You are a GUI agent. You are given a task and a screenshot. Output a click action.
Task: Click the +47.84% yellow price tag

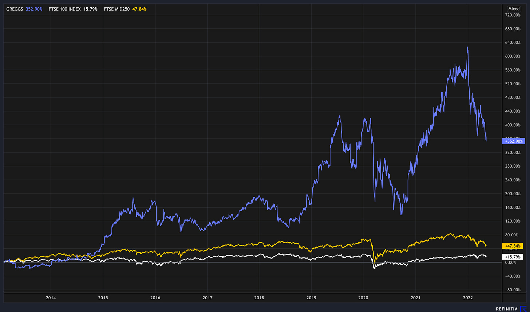pyautogui.click(x=512, y=246)
